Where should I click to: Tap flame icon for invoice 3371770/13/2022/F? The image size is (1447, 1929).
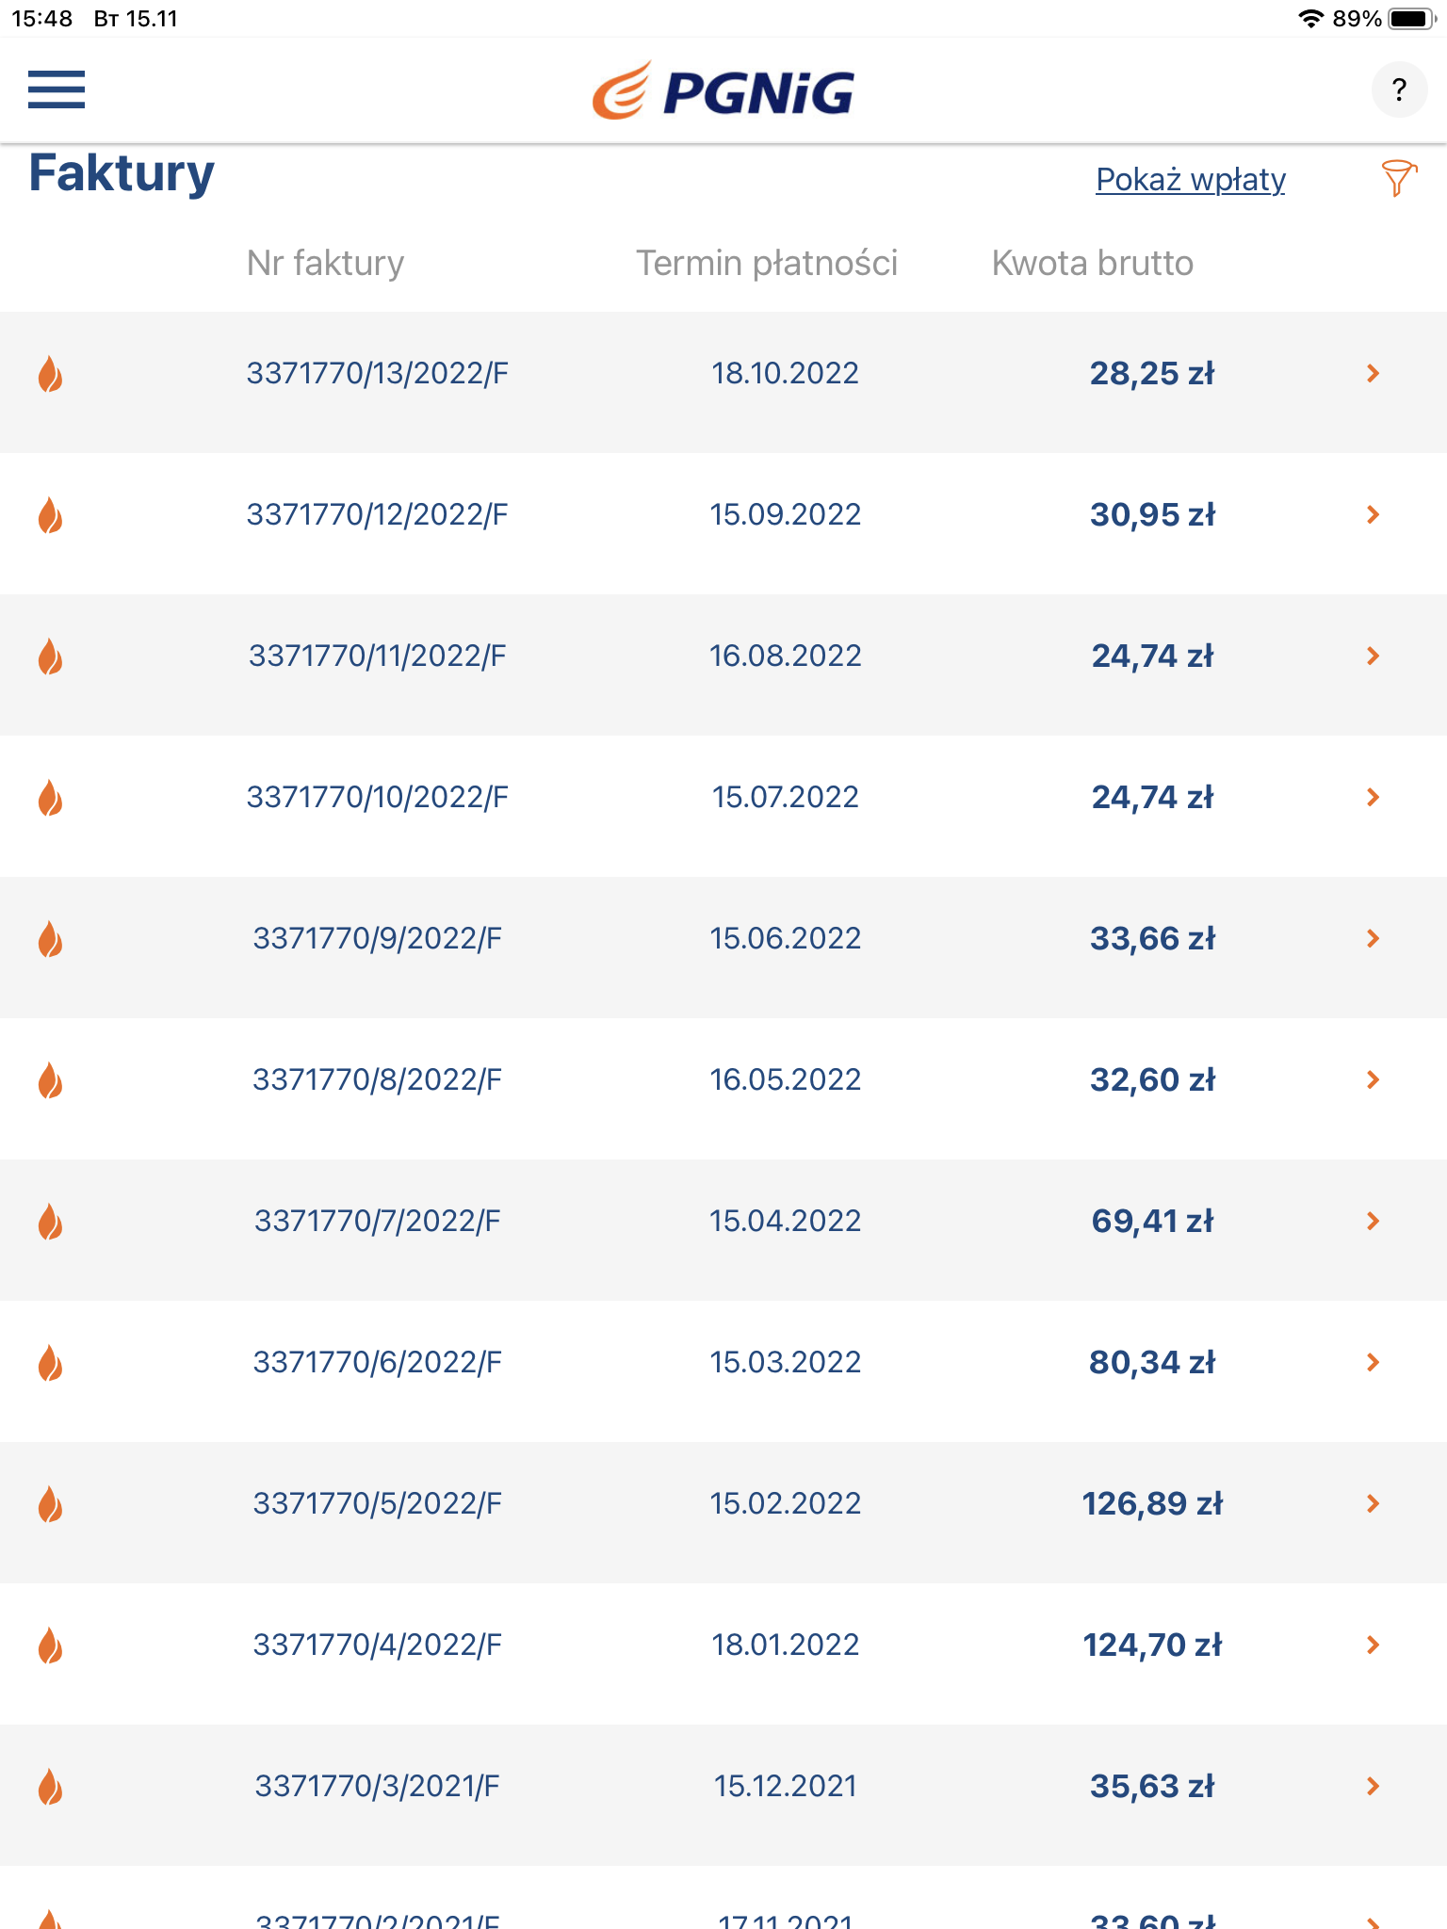pos(50,374)
